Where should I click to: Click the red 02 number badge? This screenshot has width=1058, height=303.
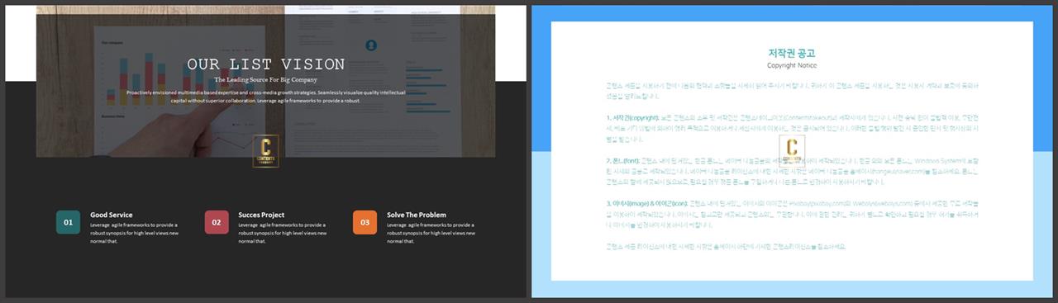pyautogui.click(x=217, y=222)
